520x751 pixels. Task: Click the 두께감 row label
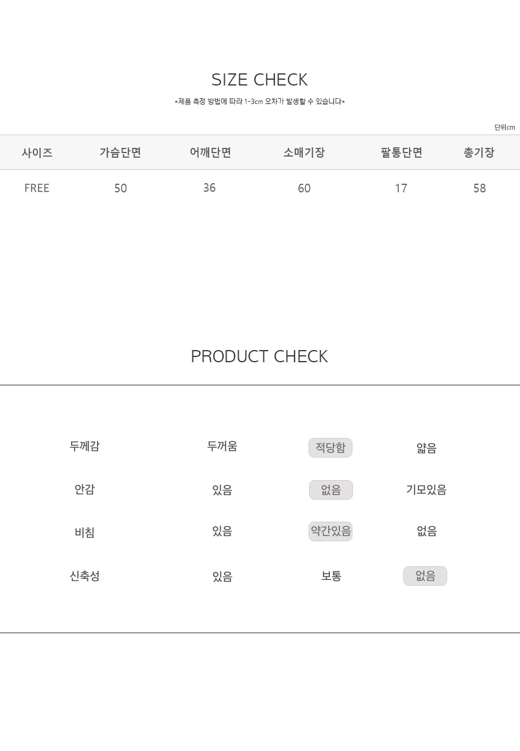coord(85,446)
